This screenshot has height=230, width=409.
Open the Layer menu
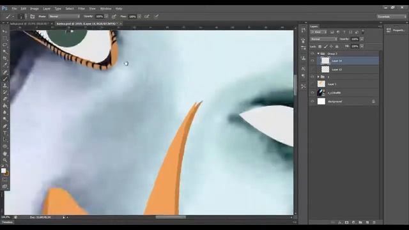click(x=47, y=8)
